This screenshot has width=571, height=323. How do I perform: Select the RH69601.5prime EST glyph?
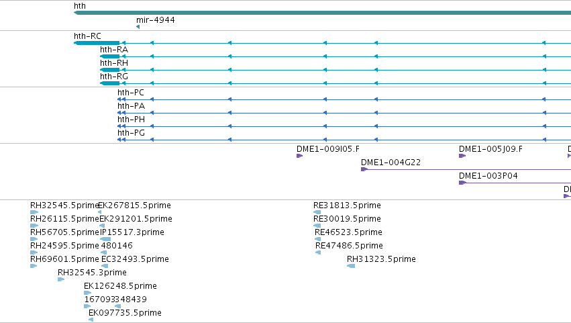(x=34, y=266)
